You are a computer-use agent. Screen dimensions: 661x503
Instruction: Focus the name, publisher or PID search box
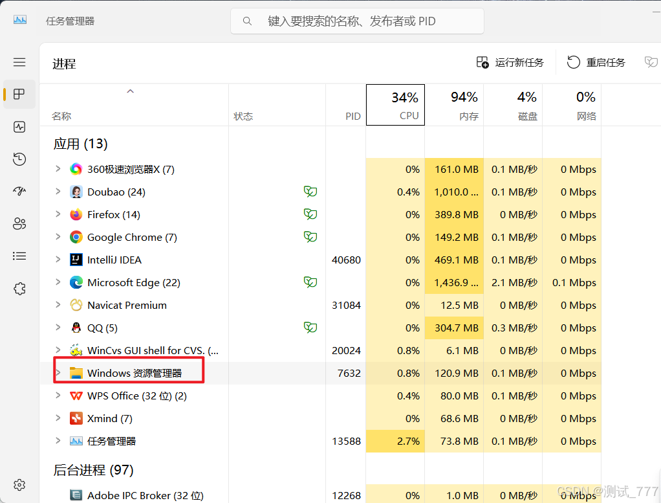(x=357, y=21)
